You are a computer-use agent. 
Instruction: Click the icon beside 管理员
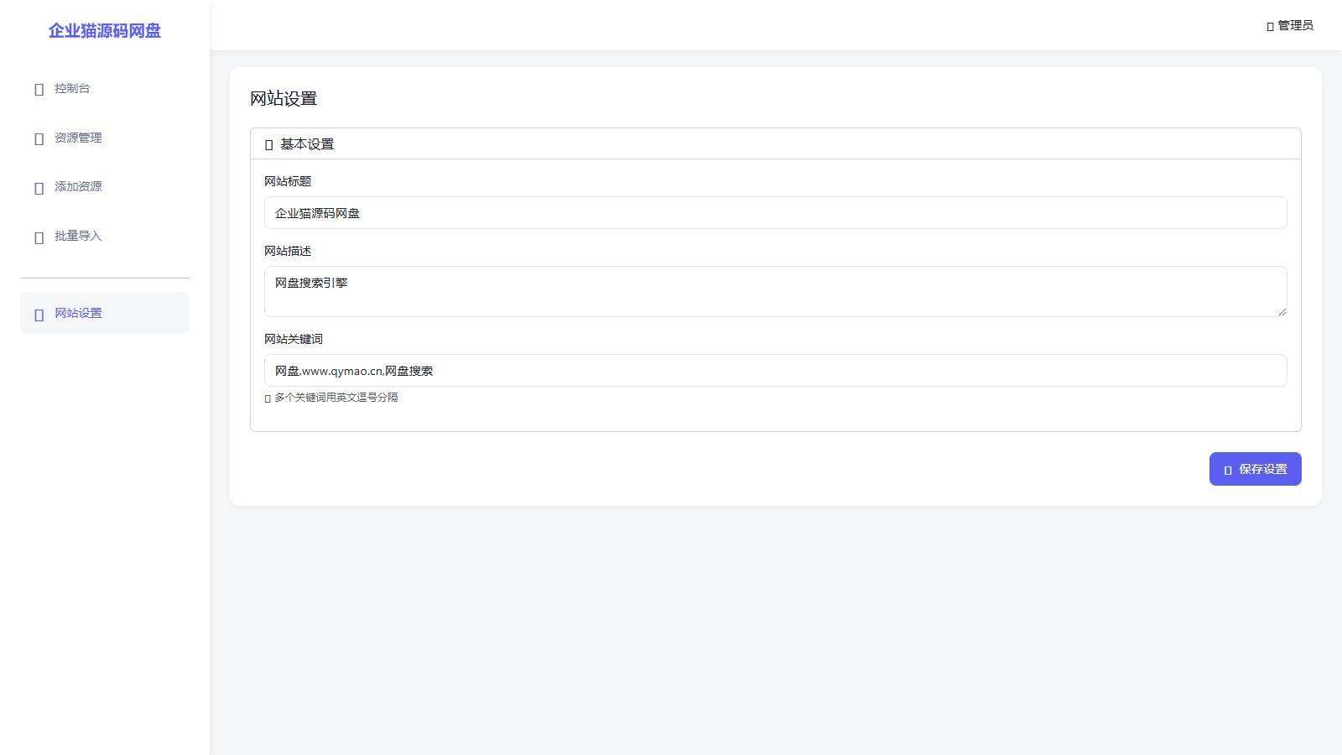(1270, 26)
